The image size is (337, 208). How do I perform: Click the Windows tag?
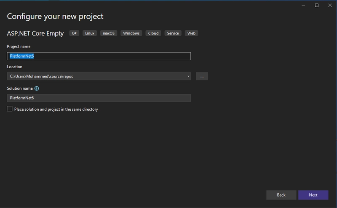click(131, 33)
